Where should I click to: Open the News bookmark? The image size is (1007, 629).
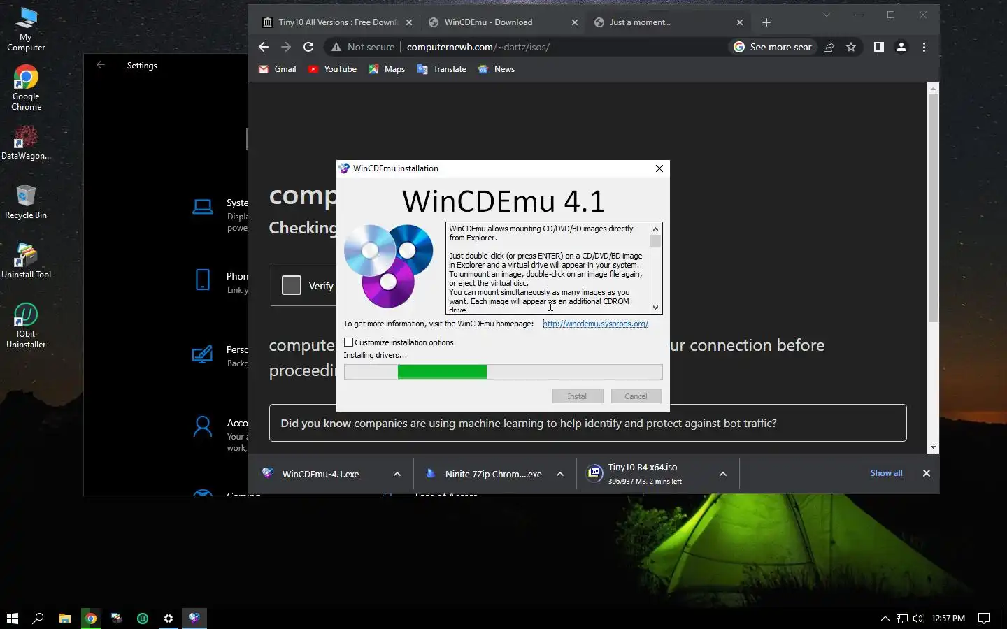pyautogui.click(x=497, y=69)
